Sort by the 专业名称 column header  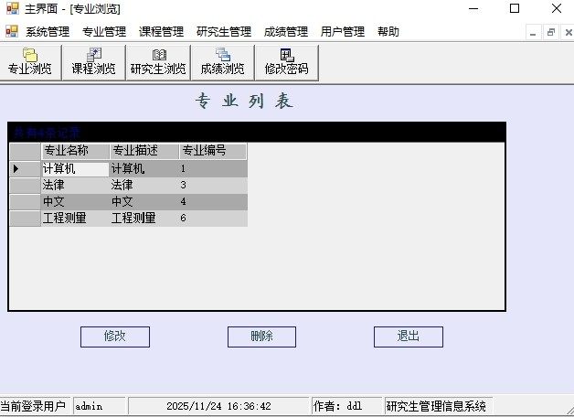point(75,151)
